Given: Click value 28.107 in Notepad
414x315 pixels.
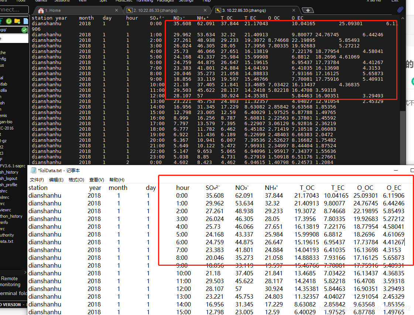Looking at the screenshot, I should click(x=215, y=289).
